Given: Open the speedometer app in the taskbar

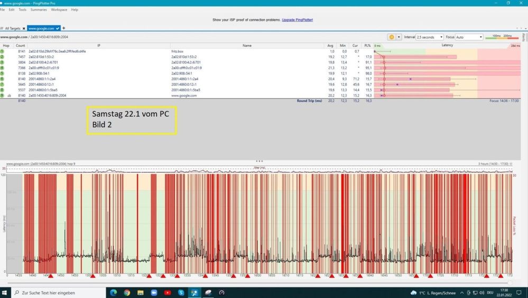Looking at the screenshot, I should [x=221, y=293].
